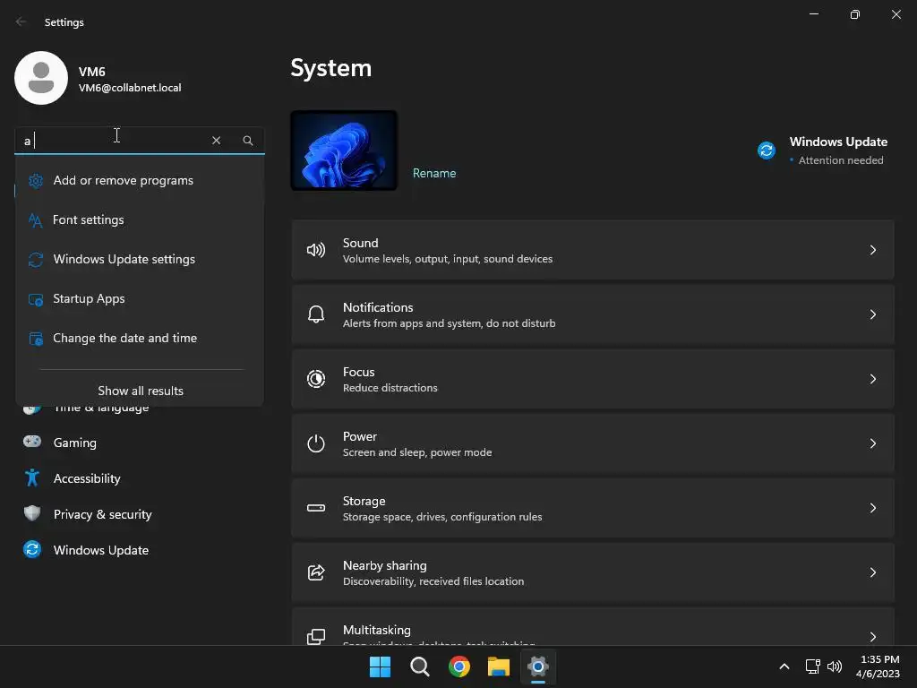The width and height of the screenshot is (917, 688).
Task: Open Storage settings via its chevron
Action: click(x=872, y=508)
